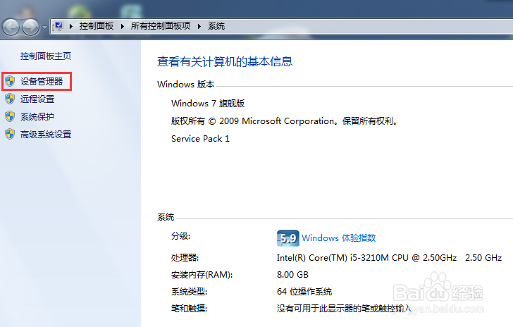Click the 没有可用于此显示器的笔或触控输入 text

pos(344,309)
